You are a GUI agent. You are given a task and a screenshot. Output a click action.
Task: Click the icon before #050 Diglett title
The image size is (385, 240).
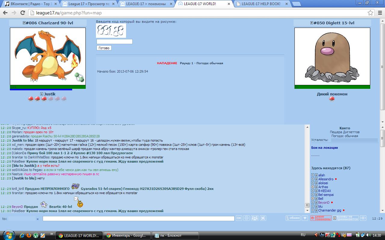[311, 23]
